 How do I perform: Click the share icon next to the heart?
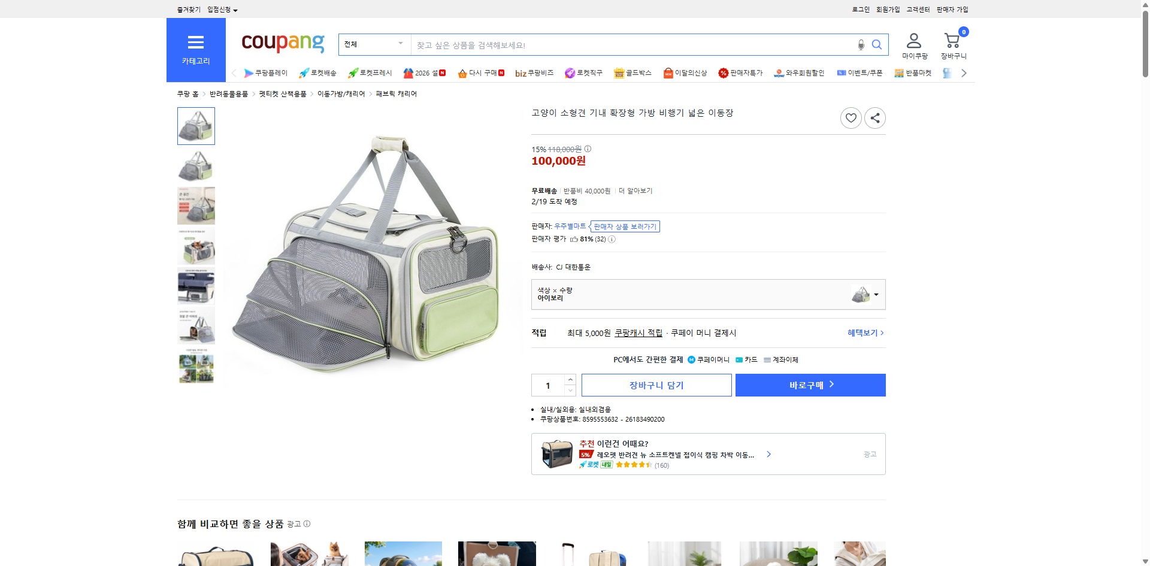coord(874,117)
